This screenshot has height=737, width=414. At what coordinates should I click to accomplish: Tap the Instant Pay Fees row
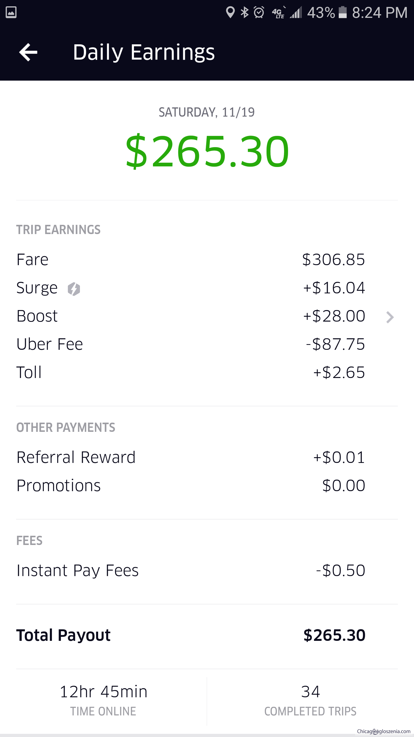coord(190,570)
